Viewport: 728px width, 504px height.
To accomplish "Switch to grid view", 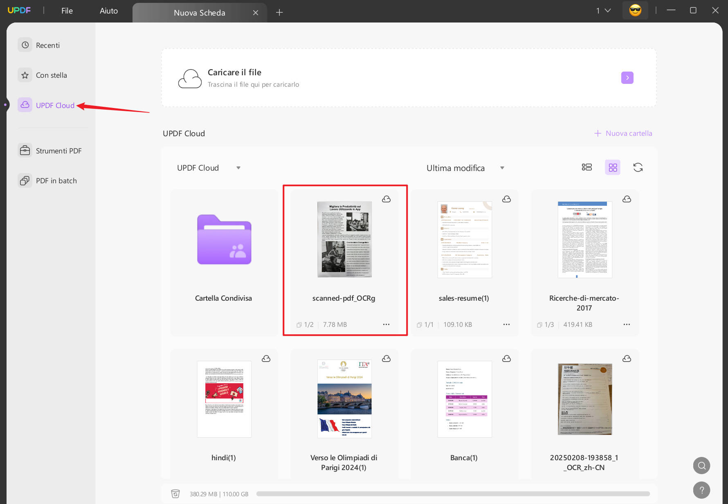I will coord(613,167).
